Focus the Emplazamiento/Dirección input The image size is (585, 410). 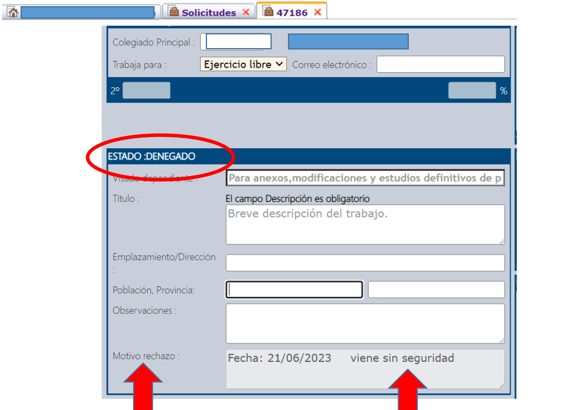pyautogui.click(x=365, y=262)
